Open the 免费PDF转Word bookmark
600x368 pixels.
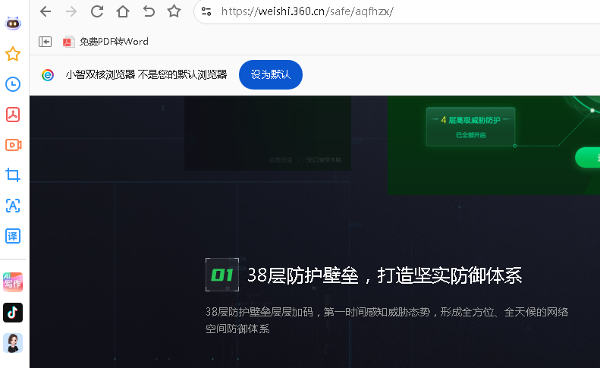pyautogui.click(x=105, y=42)
